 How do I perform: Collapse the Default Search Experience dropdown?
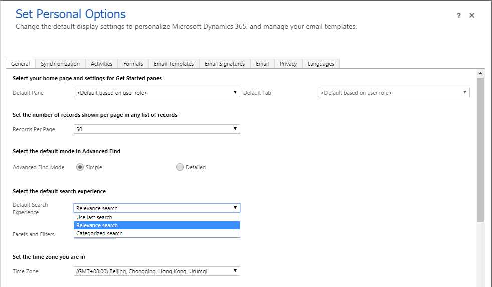tap(157, 208)
